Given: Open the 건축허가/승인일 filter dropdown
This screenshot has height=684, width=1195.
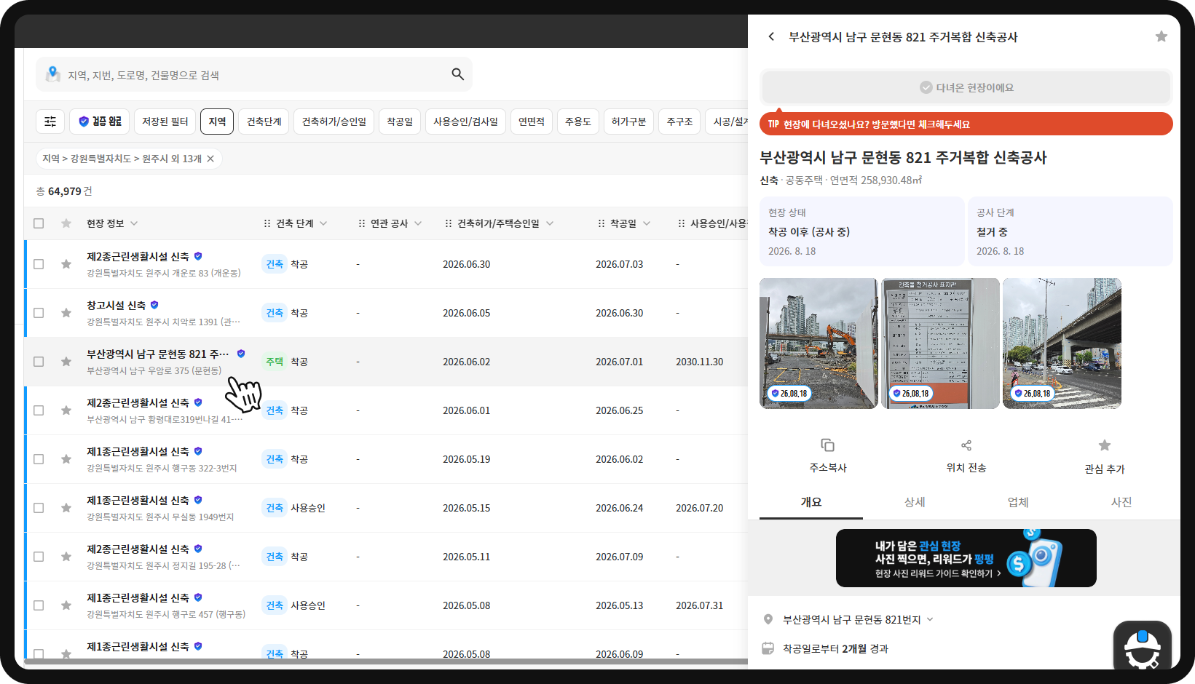Looking at the screenshot, I should 334,122.
